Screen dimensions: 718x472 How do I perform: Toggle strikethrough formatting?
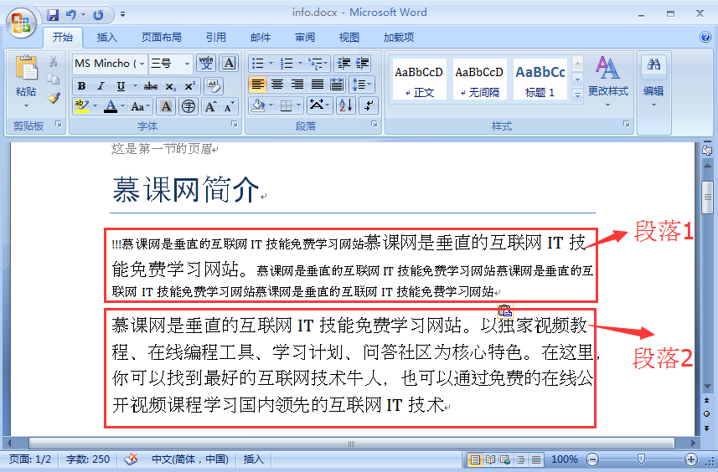point(151,86)
